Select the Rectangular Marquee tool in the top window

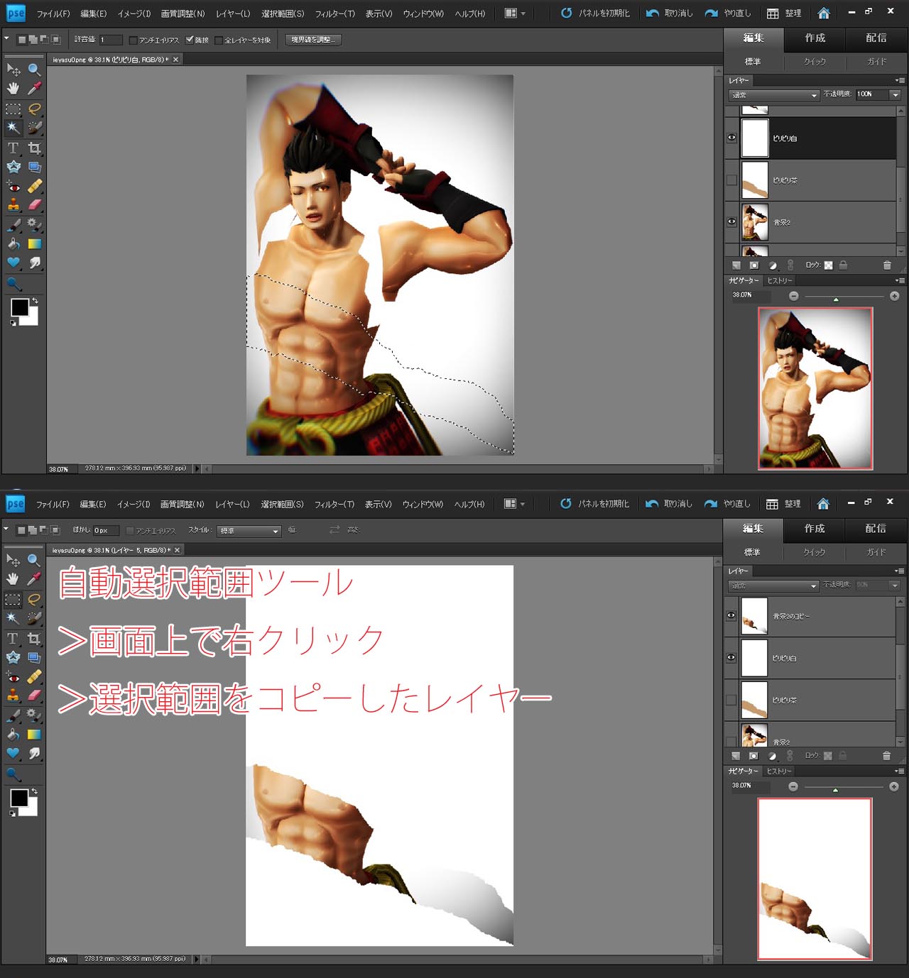tap(13, 109)
